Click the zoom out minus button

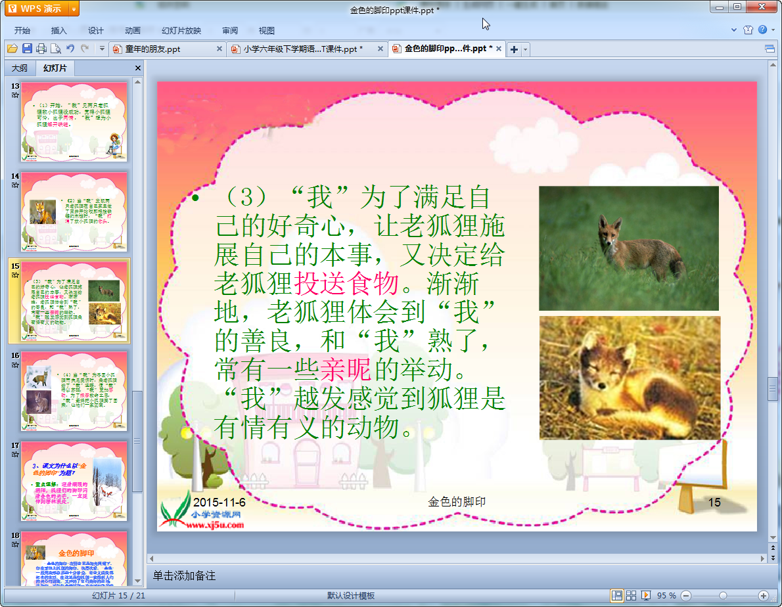686,596
